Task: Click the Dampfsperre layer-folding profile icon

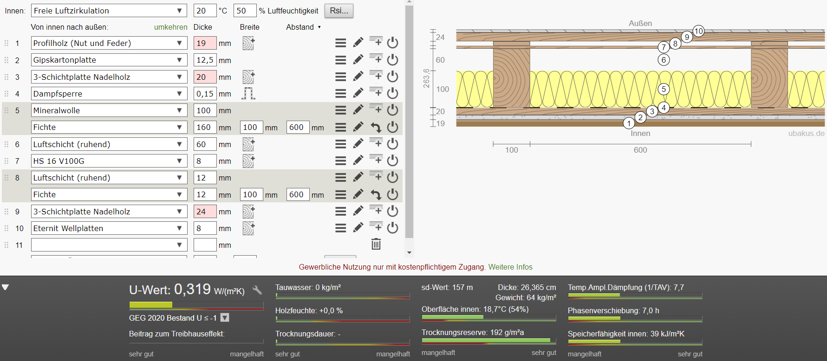Action: pos(248,94)
